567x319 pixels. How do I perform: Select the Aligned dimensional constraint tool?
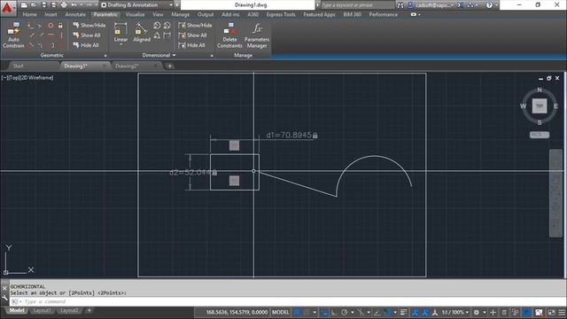(x=142, y=32)
